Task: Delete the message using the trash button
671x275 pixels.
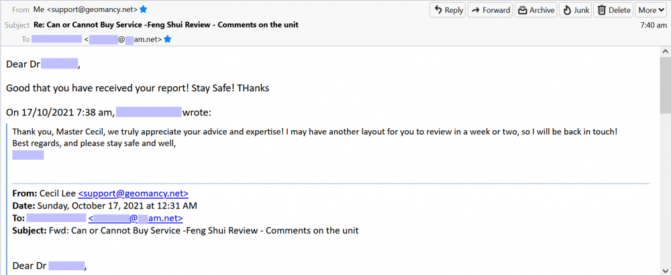Action: (614, 10)
